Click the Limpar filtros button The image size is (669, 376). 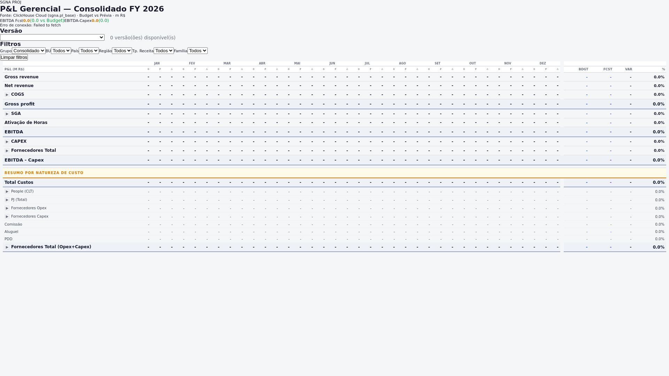click(x=14, y=57)
